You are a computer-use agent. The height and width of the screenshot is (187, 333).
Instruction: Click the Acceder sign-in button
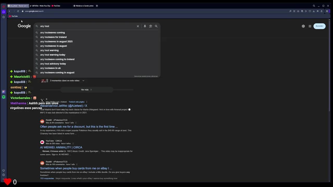click(319, 26)
